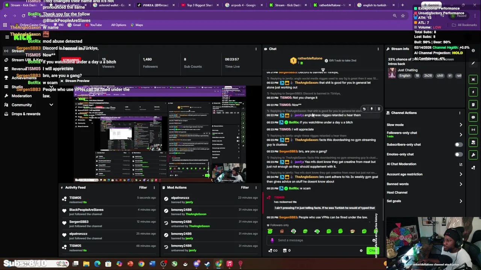Expand Slow mode options

click(461, 125)
